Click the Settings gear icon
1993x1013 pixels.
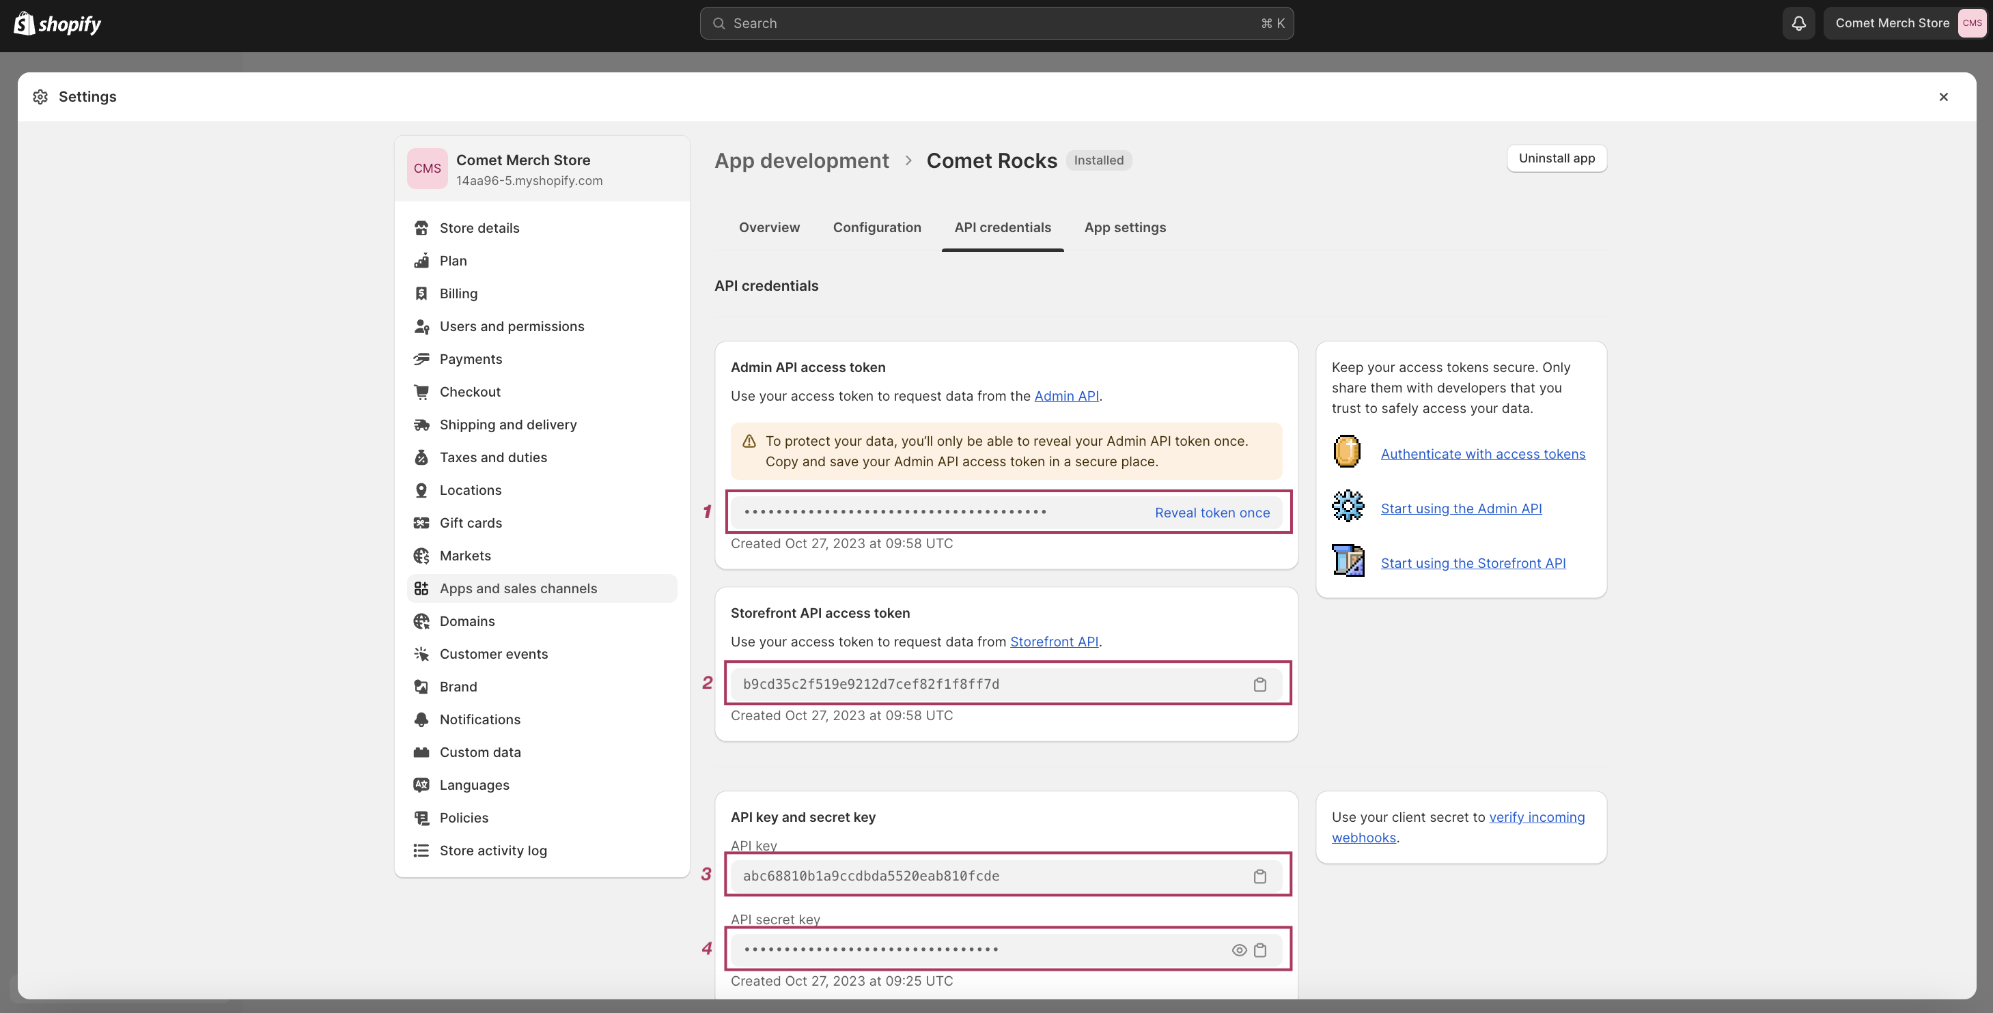point(40,97)
